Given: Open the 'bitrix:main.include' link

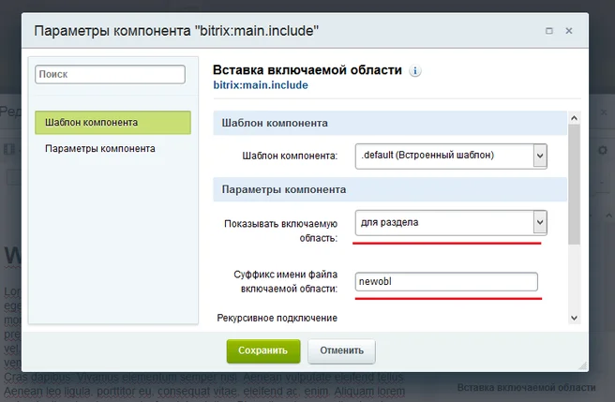Looking at the screenshot, I should (261, 85).
